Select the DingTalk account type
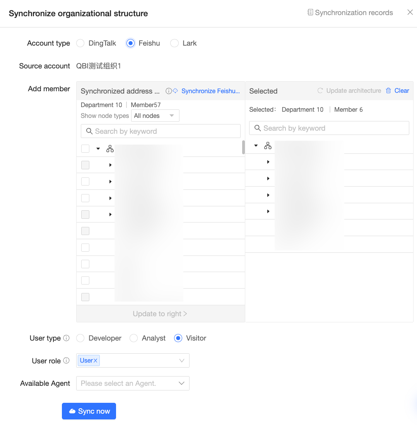 [x=80, y=43]
